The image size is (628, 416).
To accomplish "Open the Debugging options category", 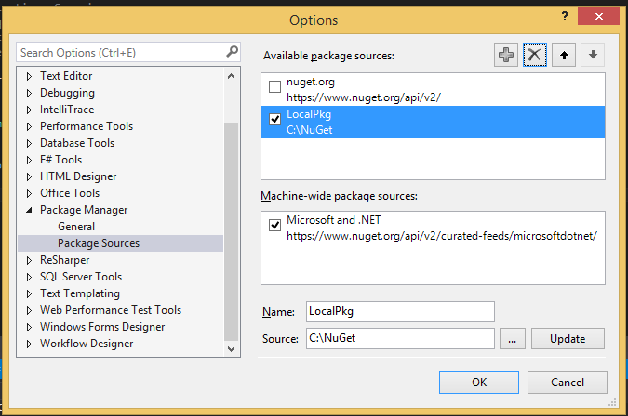I will pos(67,93).
